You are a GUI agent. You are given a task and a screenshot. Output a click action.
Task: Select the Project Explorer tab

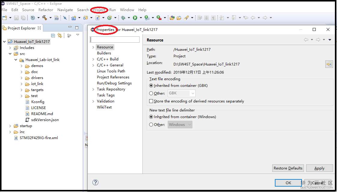tap(22, 28)
